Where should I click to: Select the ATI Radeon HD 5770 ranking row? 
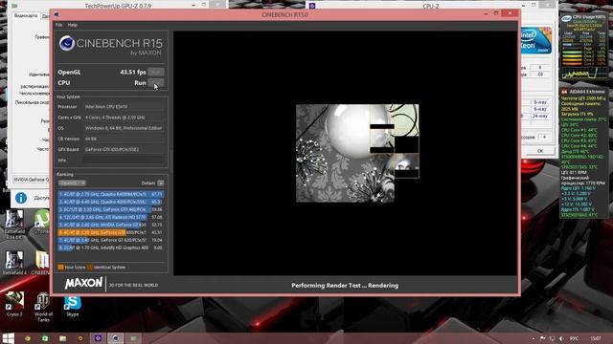pyautogui.click(x=111, y=217)
